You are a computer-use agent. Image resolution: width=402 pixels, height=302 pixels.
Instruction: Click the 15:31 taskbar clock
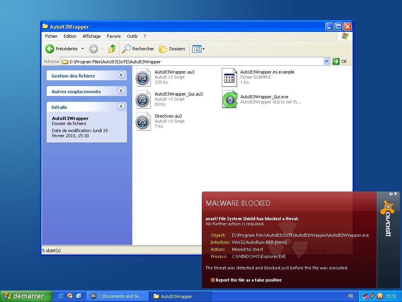(x=391, y=296)
